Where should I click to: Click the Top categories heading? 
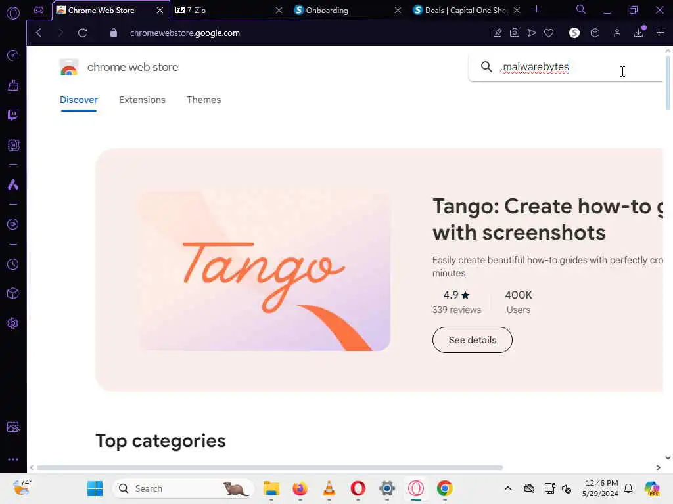160,441
